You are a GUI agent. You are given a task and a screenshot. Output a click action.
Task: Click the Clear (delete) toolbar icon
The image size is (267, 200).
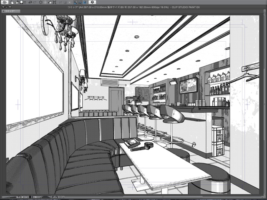[x=41, y=2]
